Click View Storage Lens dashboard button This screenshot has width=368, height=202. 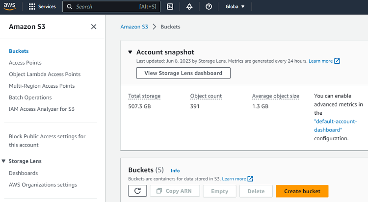coord(183,73)
